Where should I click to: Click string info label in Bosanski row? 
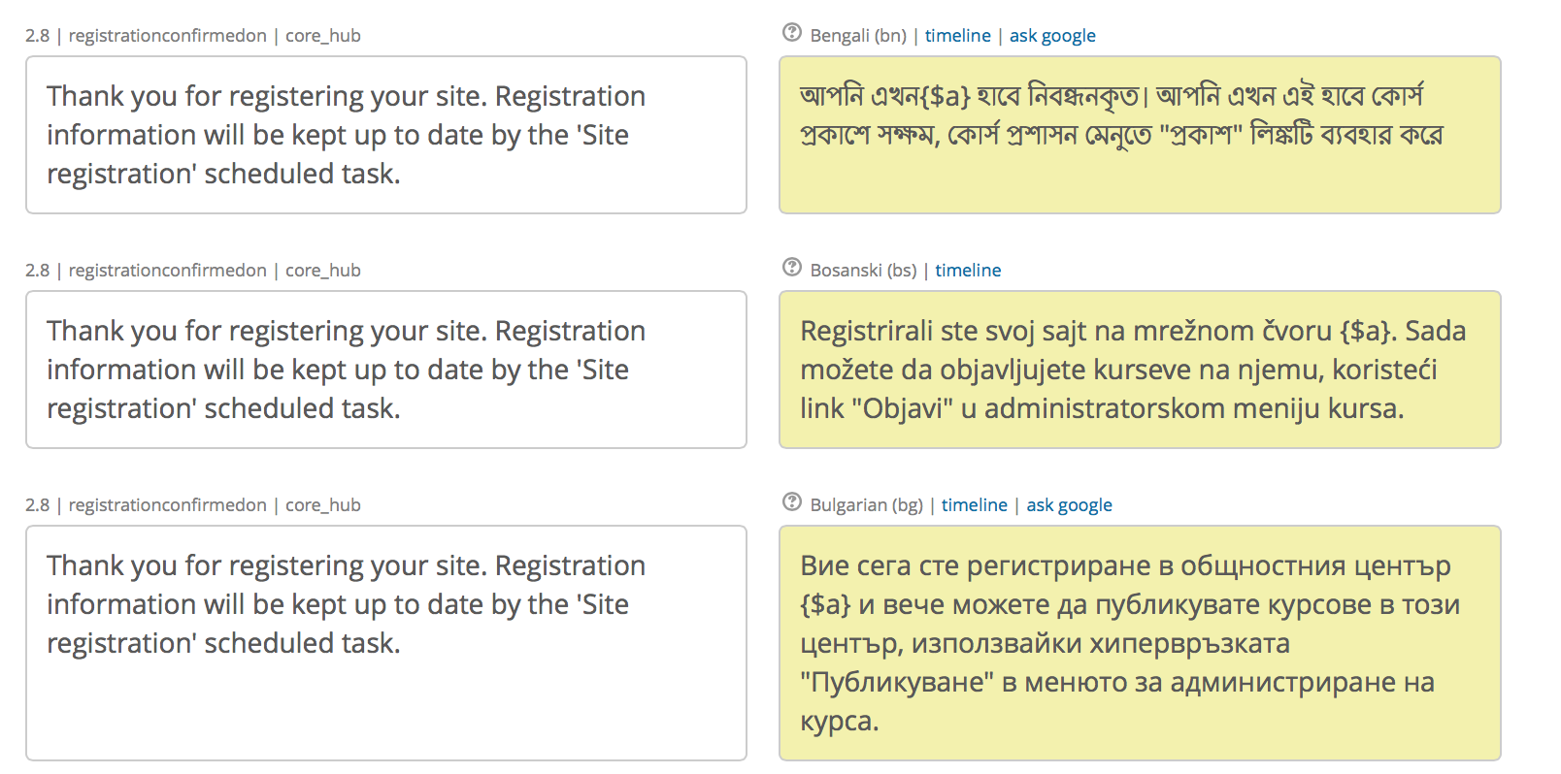[193, 271]
